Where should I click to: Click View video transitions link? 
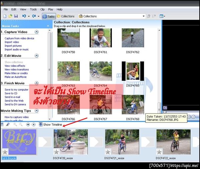click(x=17, y=70)
